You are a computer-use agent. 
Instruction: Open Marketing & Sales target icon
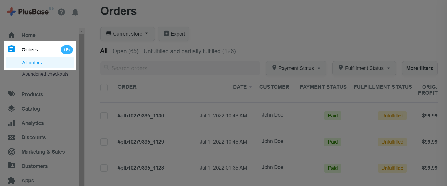(x=11, y=152)
